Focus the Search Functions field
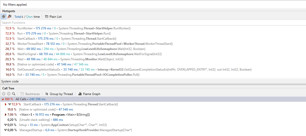The image size is (306, 136). click(x=153, y=23)
